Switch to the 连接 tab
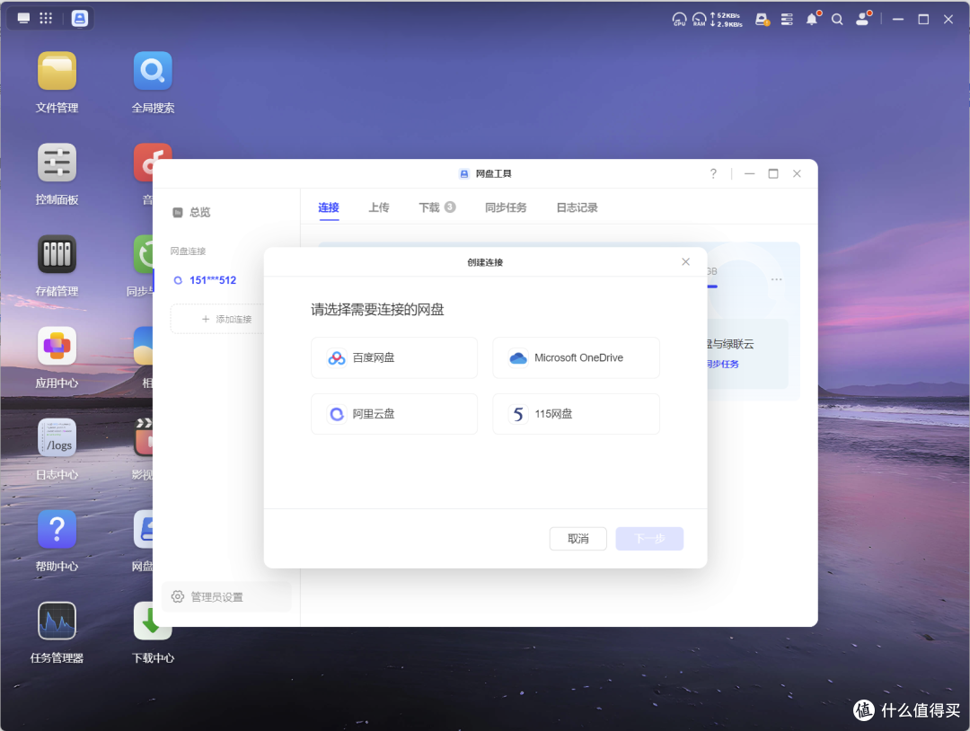 pos(329,207)
